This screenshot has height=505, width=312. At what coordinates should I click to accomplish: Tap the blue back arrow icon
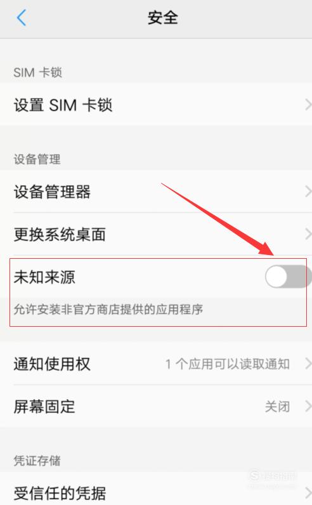click(x=22, y=18)
